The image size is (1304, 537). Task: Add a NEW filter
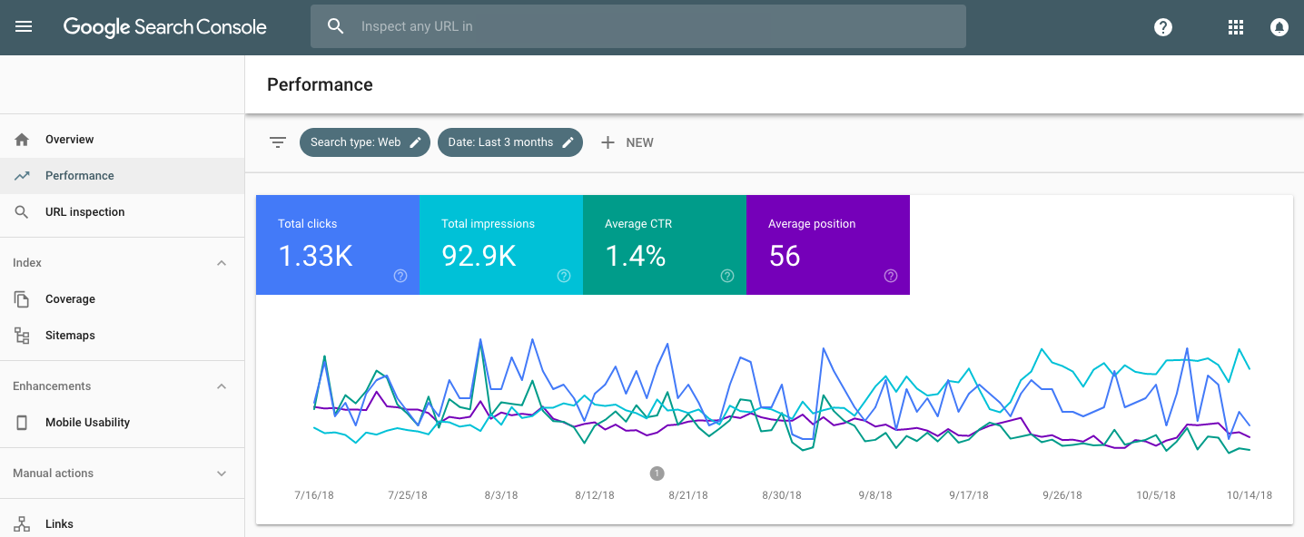pyautogui.click(x=627, y=142)
